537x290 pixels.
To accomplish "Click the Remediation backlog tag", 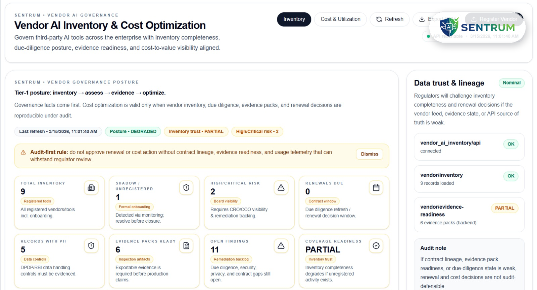I will tap(231, 259).
